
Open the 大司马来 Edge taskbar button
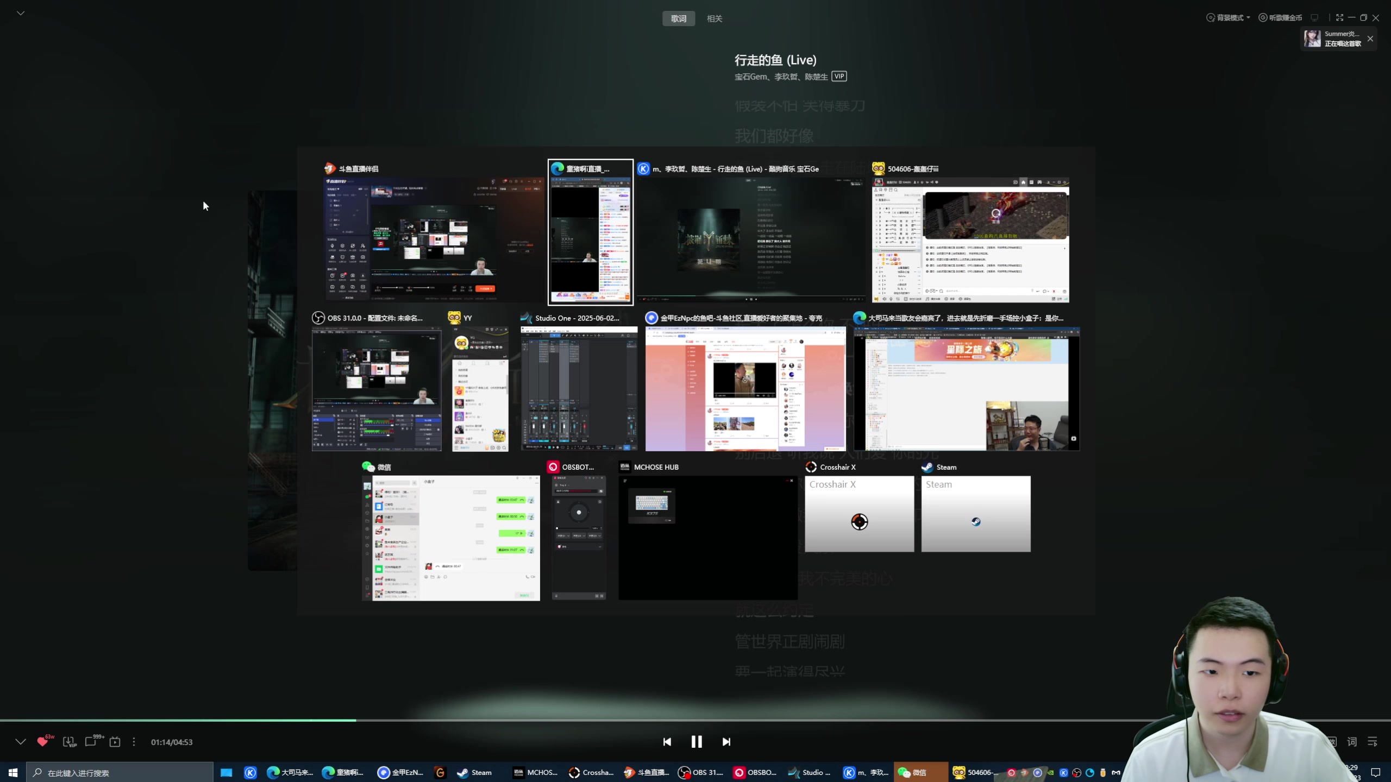click(290, 772)
